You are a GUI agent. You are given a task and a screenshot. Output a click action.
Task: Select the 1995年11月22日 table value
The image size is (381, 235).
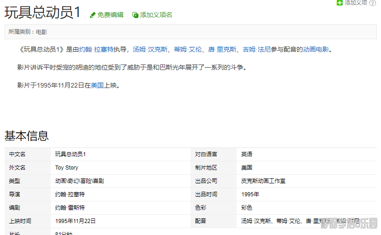75,221
